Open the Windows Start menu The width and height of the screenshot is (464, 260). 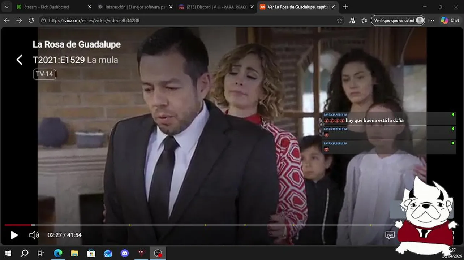(8, 253)
